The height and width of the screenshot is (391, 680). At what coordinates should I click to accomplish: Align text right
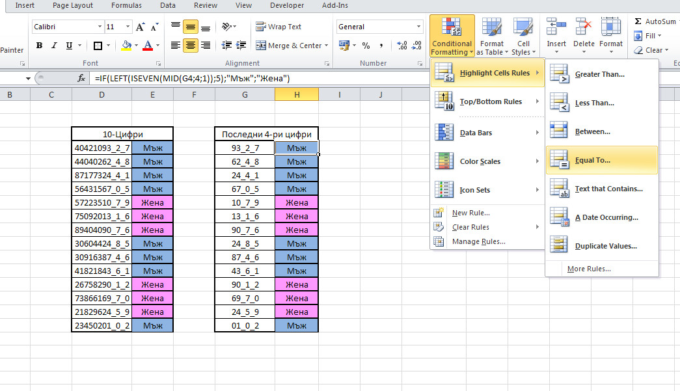pyautogui.click(x=206, y=46)
